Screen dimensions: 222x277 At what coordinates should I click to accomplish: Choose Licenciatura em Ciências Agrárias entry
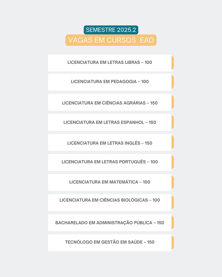point(110,103)
